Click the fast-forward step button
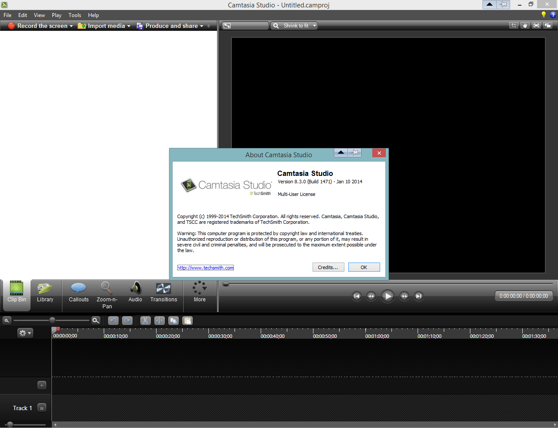This screenshot has height=428, width=558. point(404,296)
